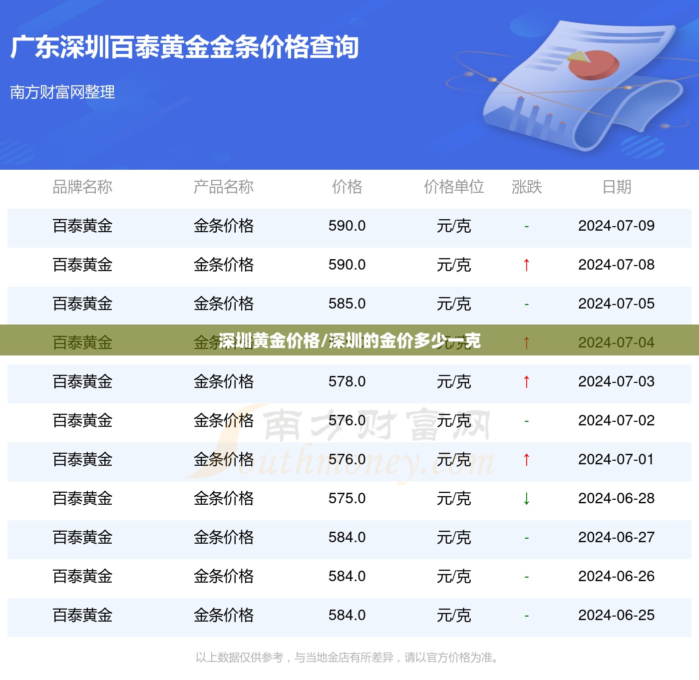699x680 pixels.
Task: Click 元/克 in the 2024-07-09 row
Action: tap(454, 226)
